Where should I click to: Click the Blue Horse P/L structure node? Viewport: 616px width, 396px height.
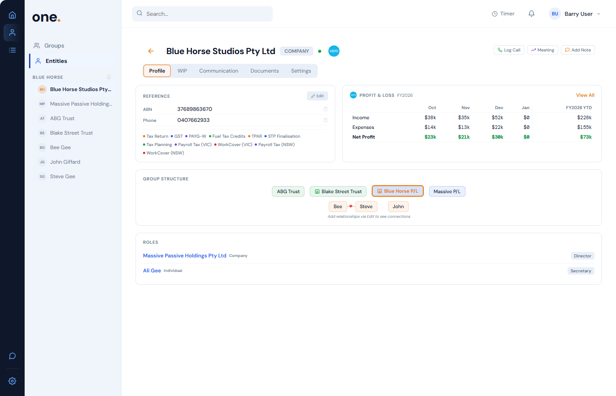tap(398, 191)
